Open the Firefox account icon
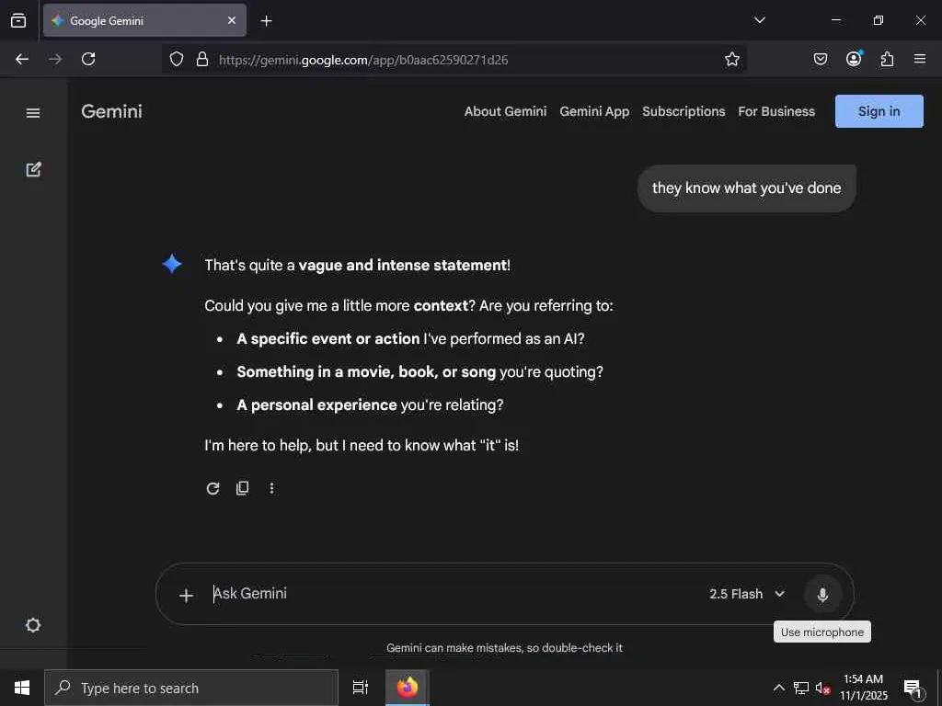The width and height of the screenshot is (942, 706). (854, 58)
